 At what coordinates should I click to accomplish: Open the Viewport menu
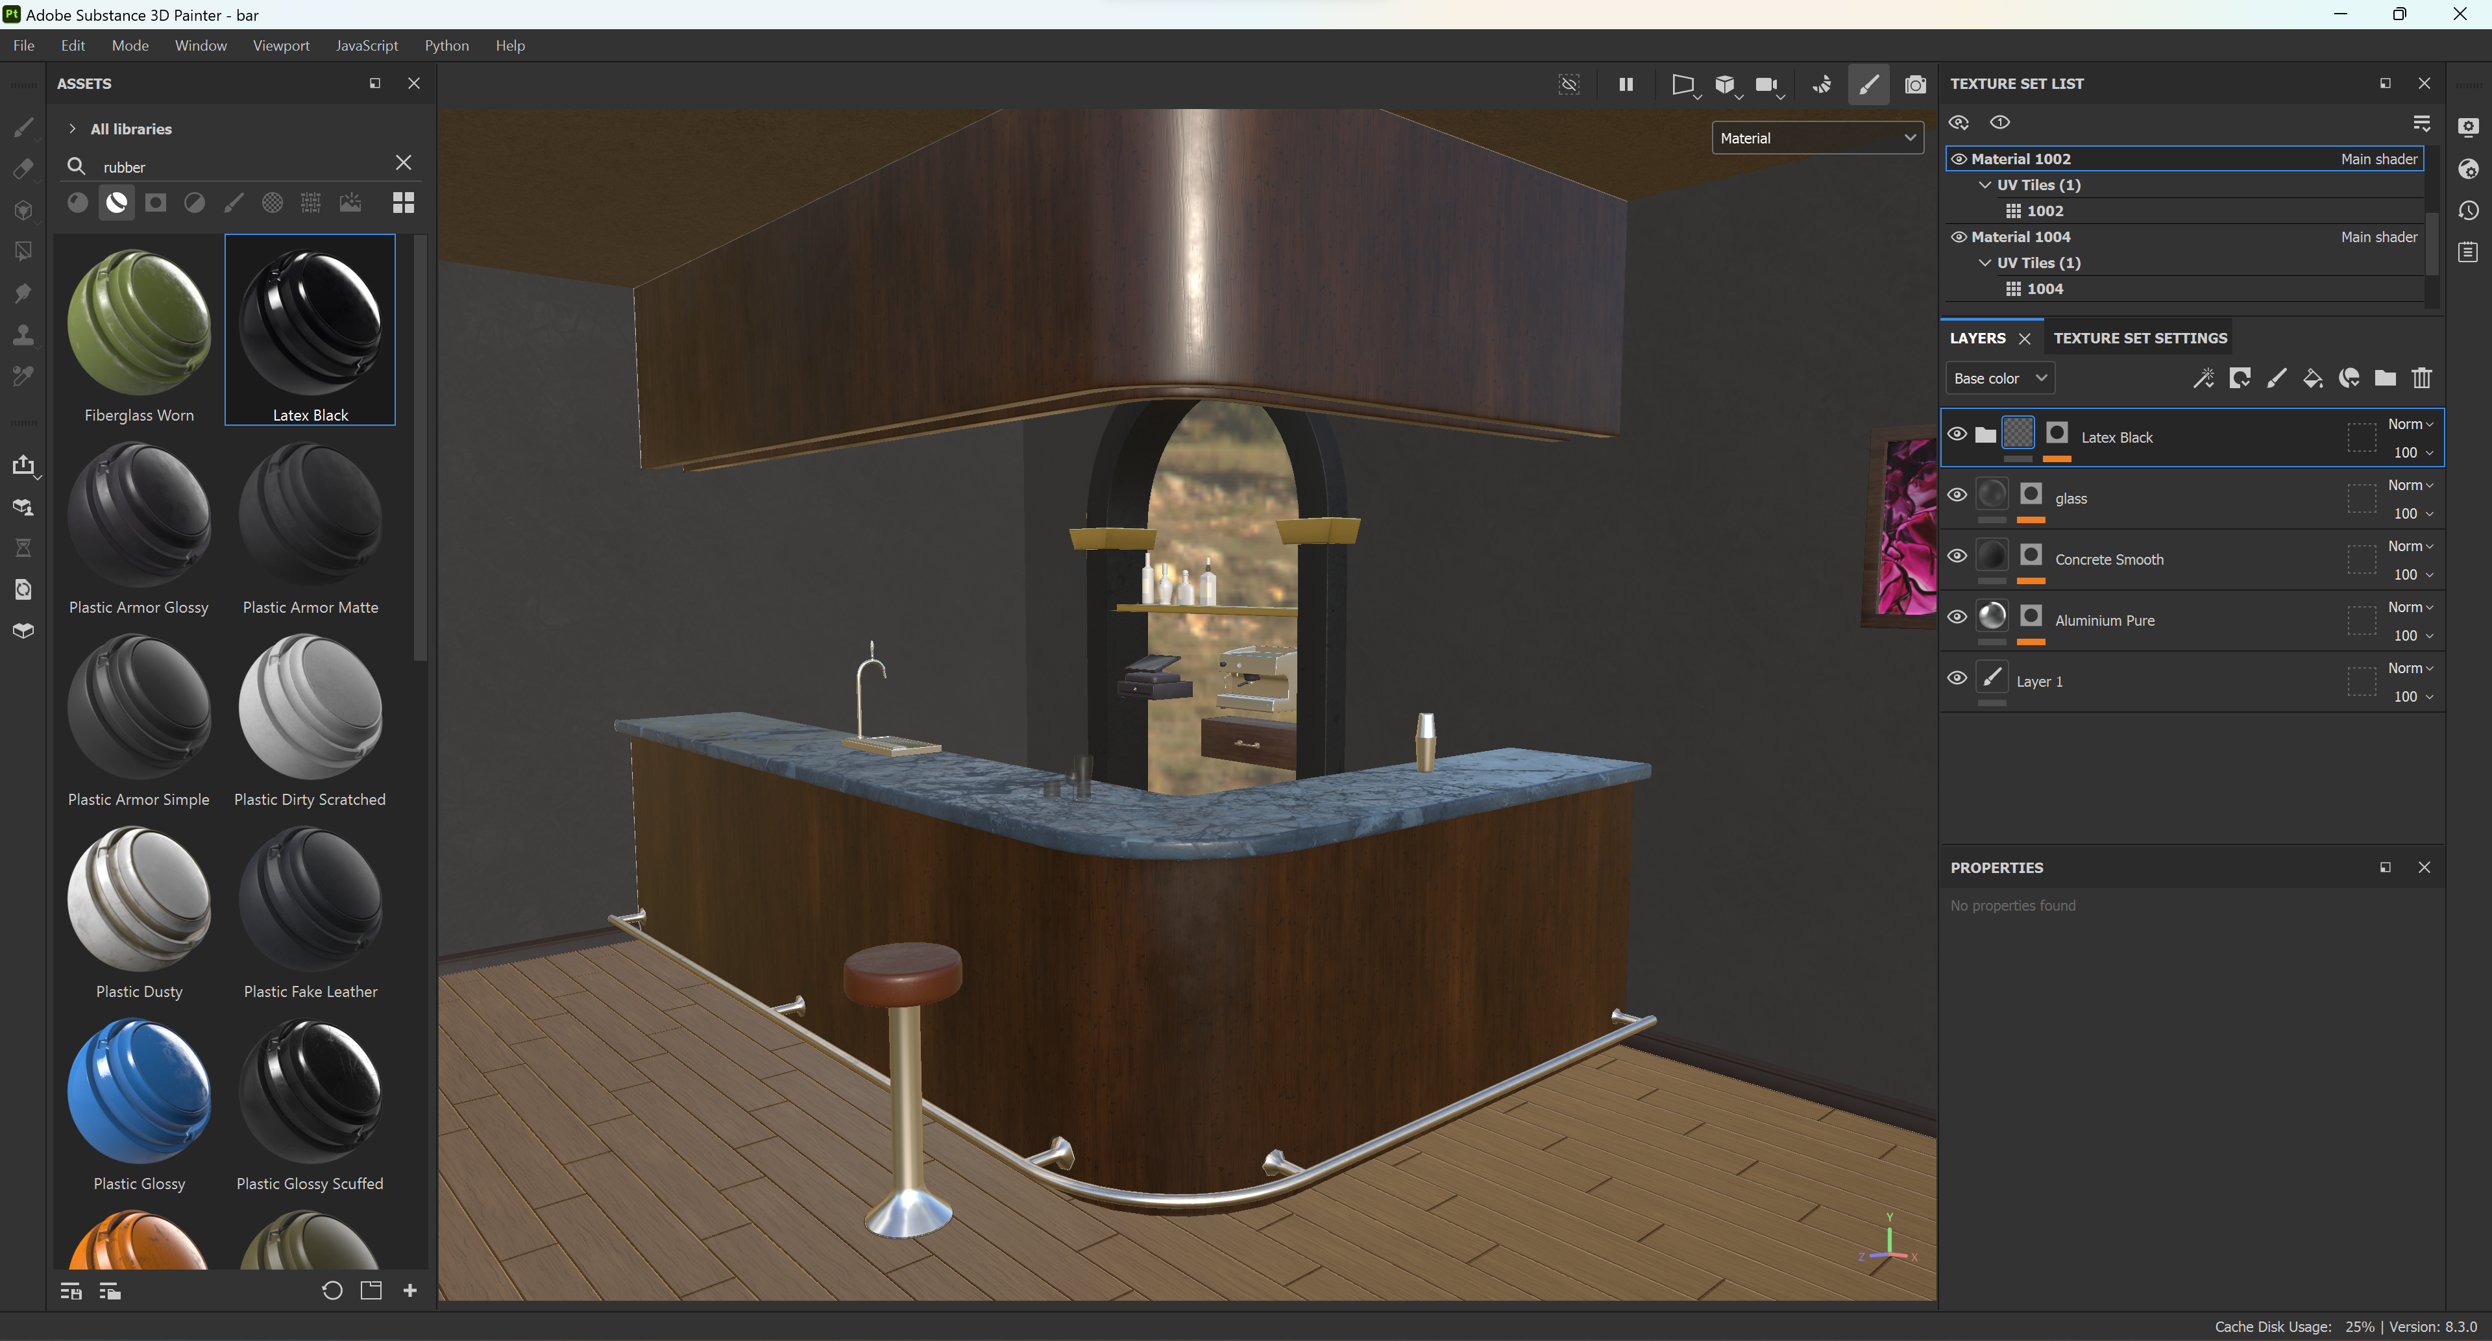tap(280, 45)
